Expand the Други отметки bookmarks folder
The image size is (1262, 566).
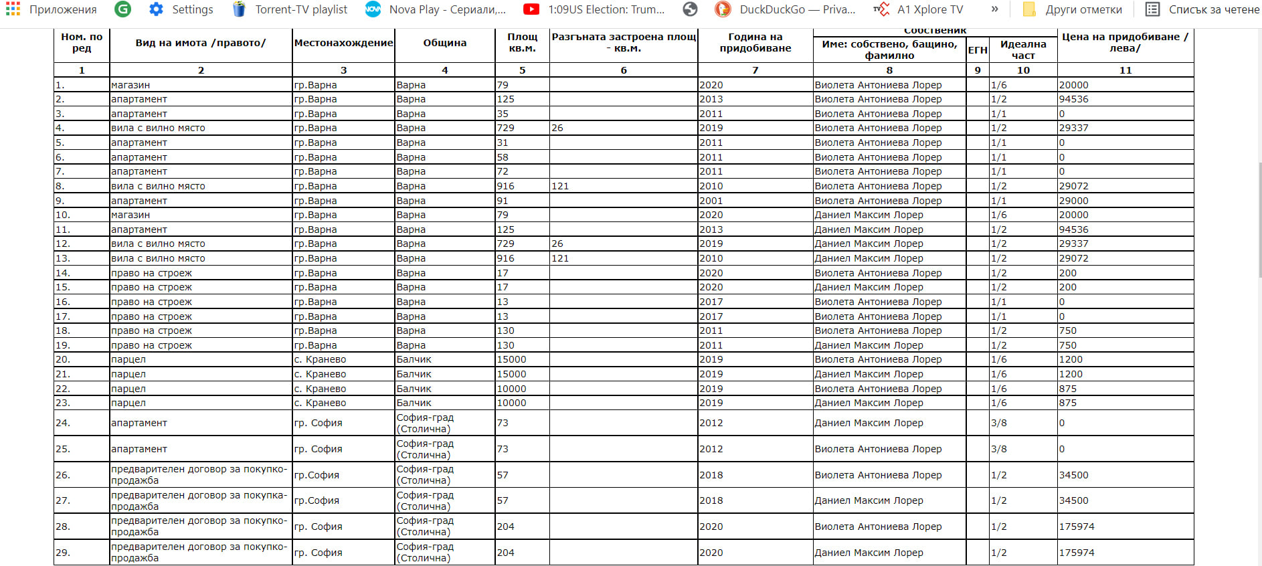pyautogui.click(x=1073, y=9)
